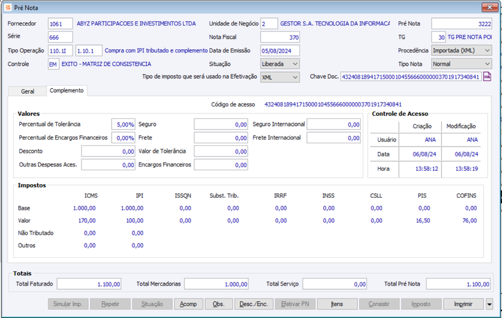Click the Acomp button
502x318 pixels.
point(188,304)
